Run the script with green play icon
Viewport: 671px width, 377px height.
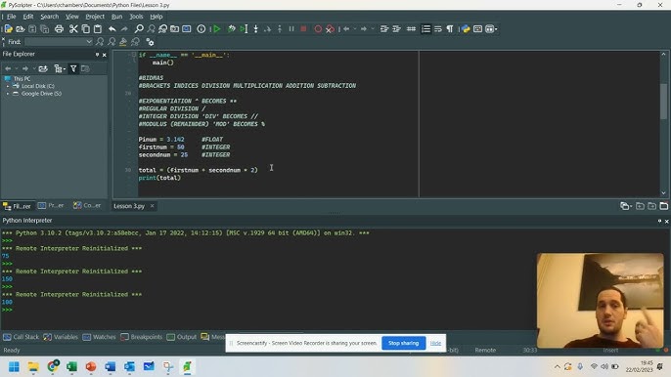(217, 29)
